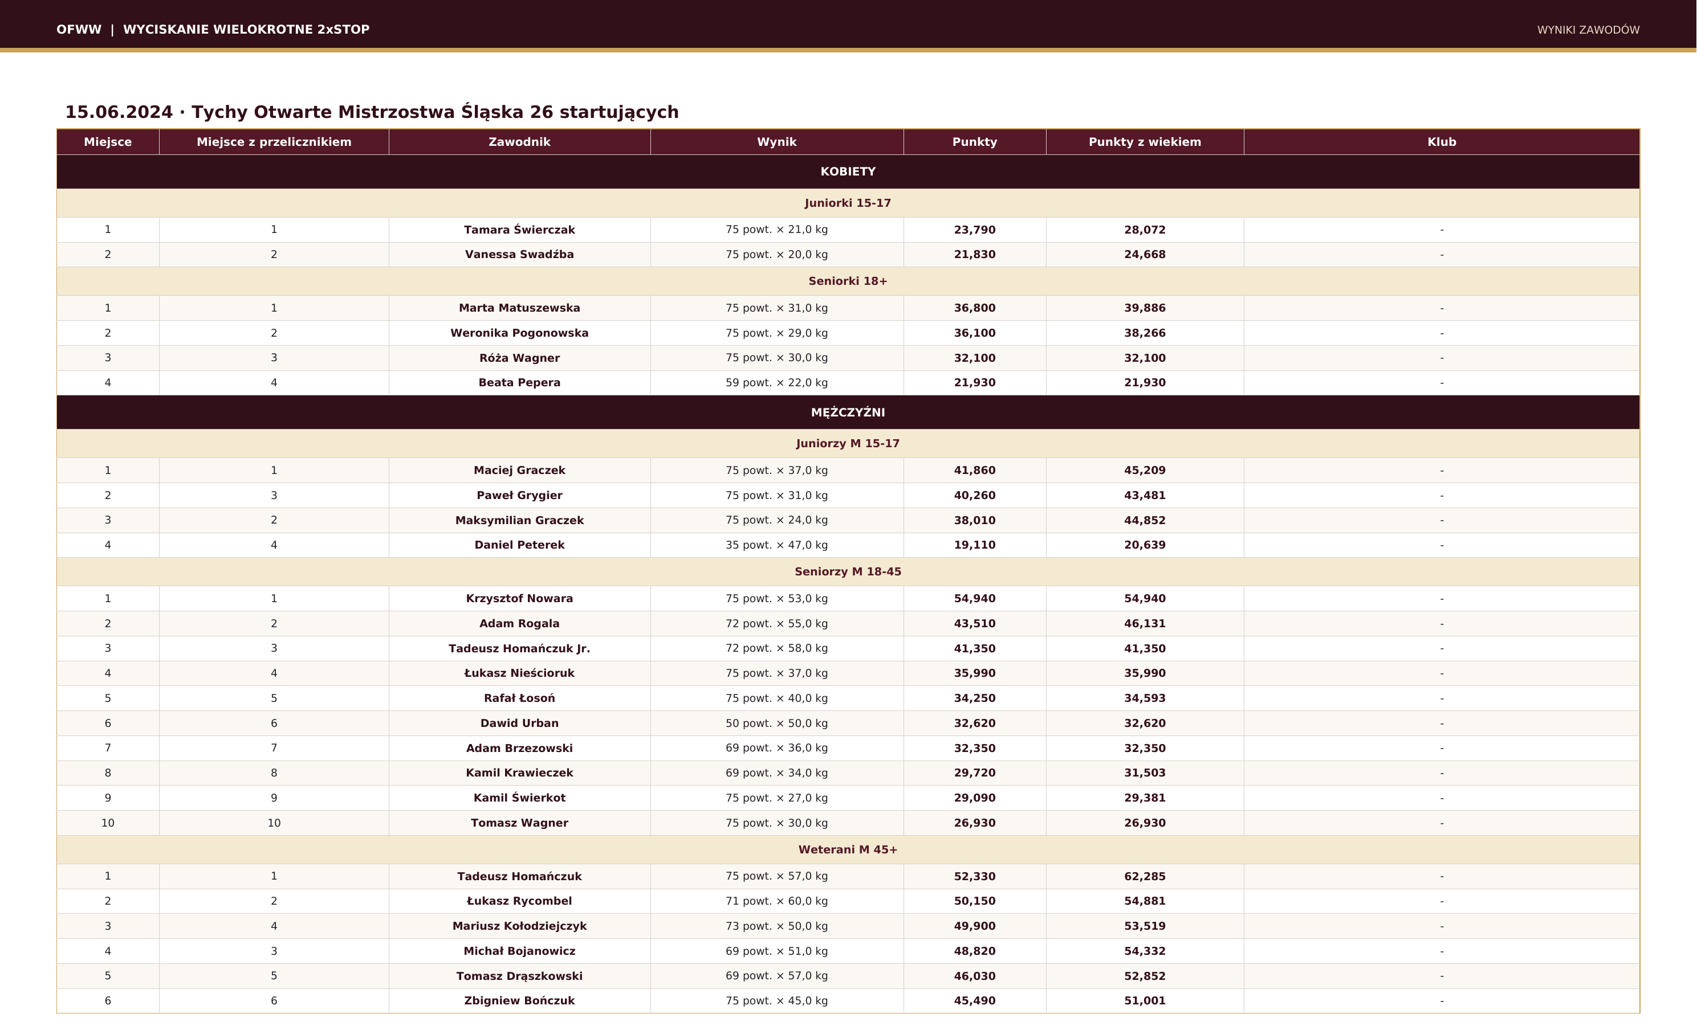Click Adam Rogala's age points 46,131
Screen dimensions: 1697x1030
coord(1145,624)
